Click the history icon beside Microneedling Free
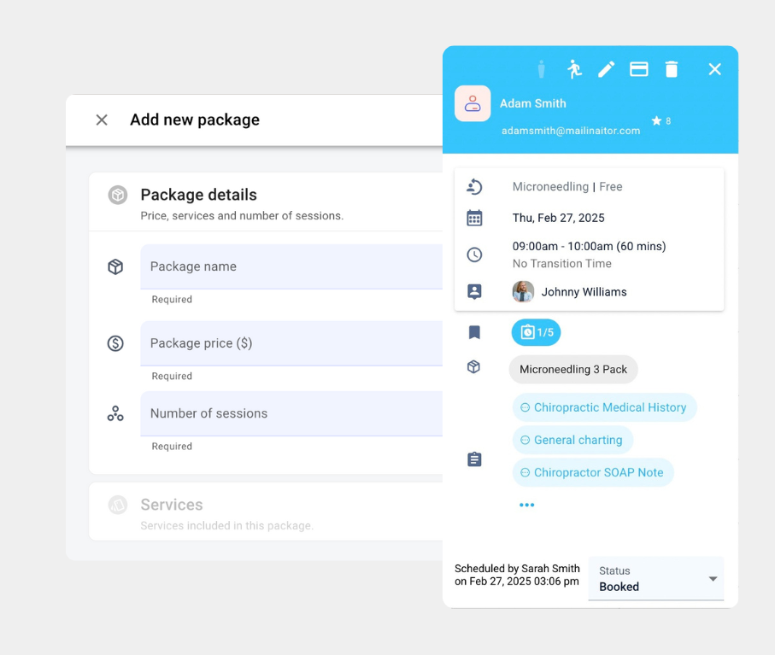Viewport: 775px width, 655px height. [x=475, y=186]
